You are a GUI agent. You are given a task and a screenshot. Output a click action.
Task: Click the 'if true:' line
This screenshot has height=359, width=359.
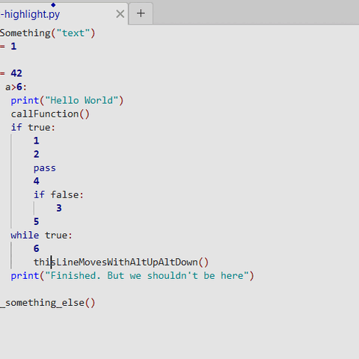(x=33, y=128)
